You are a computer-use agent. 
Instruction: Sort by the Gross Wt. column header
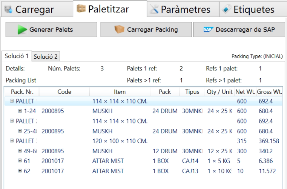270,92
